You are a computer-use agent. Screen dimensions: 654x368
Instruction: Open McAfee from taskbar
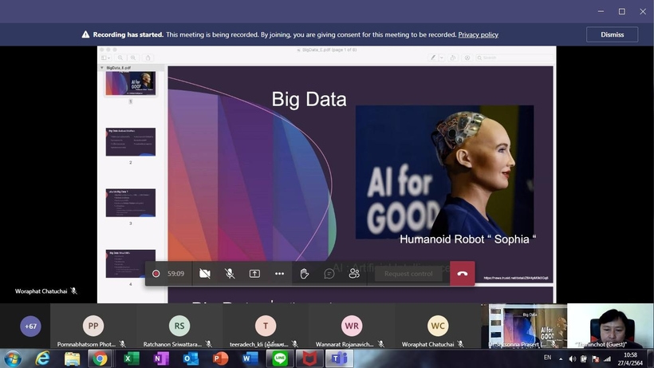[309, 359]
